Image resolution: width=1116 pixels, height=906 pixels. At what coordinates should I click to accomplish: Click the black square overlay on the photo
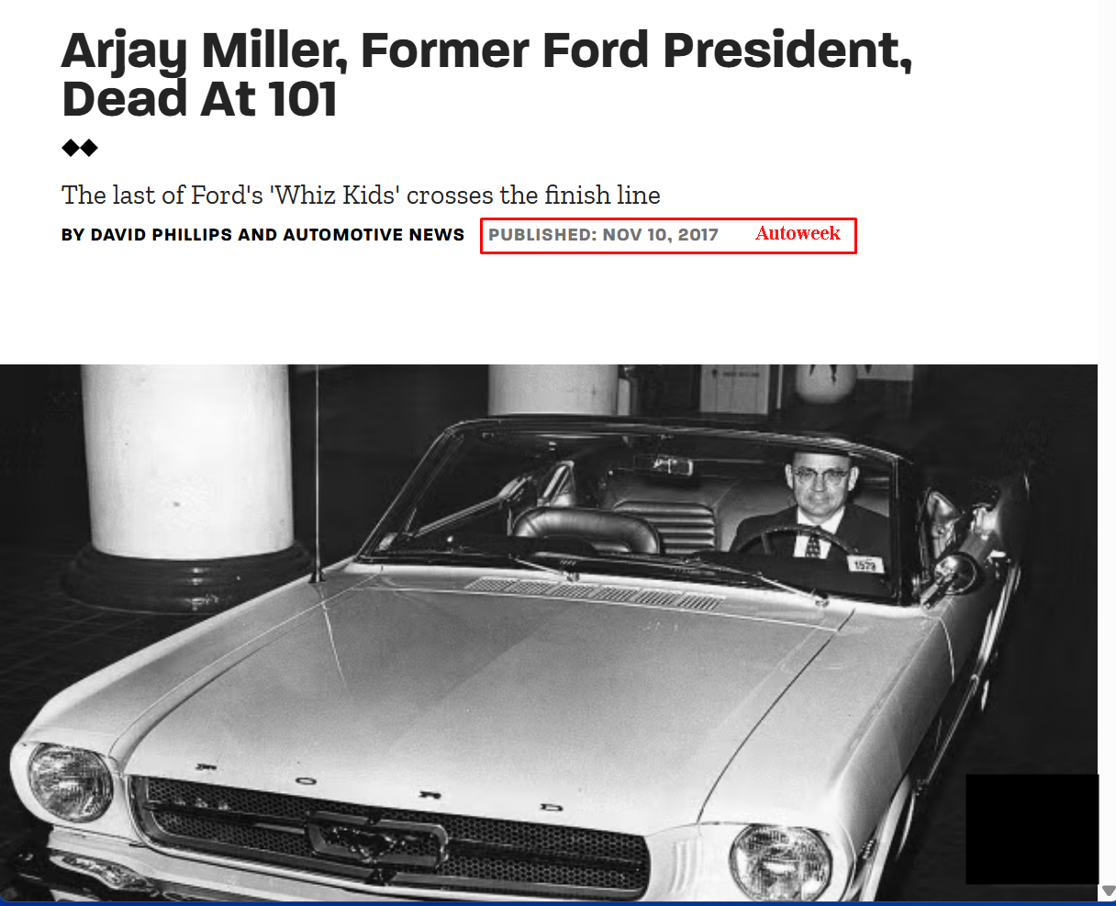tap(1032, 829)
